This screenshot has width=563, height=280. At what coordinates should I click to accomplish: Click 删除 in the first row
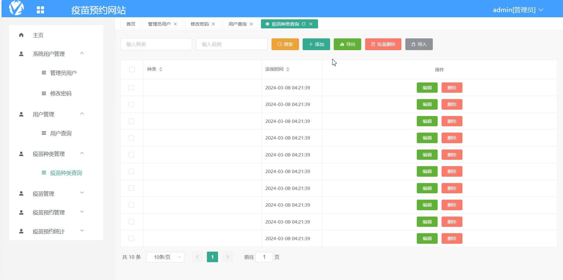pos(452,88)
